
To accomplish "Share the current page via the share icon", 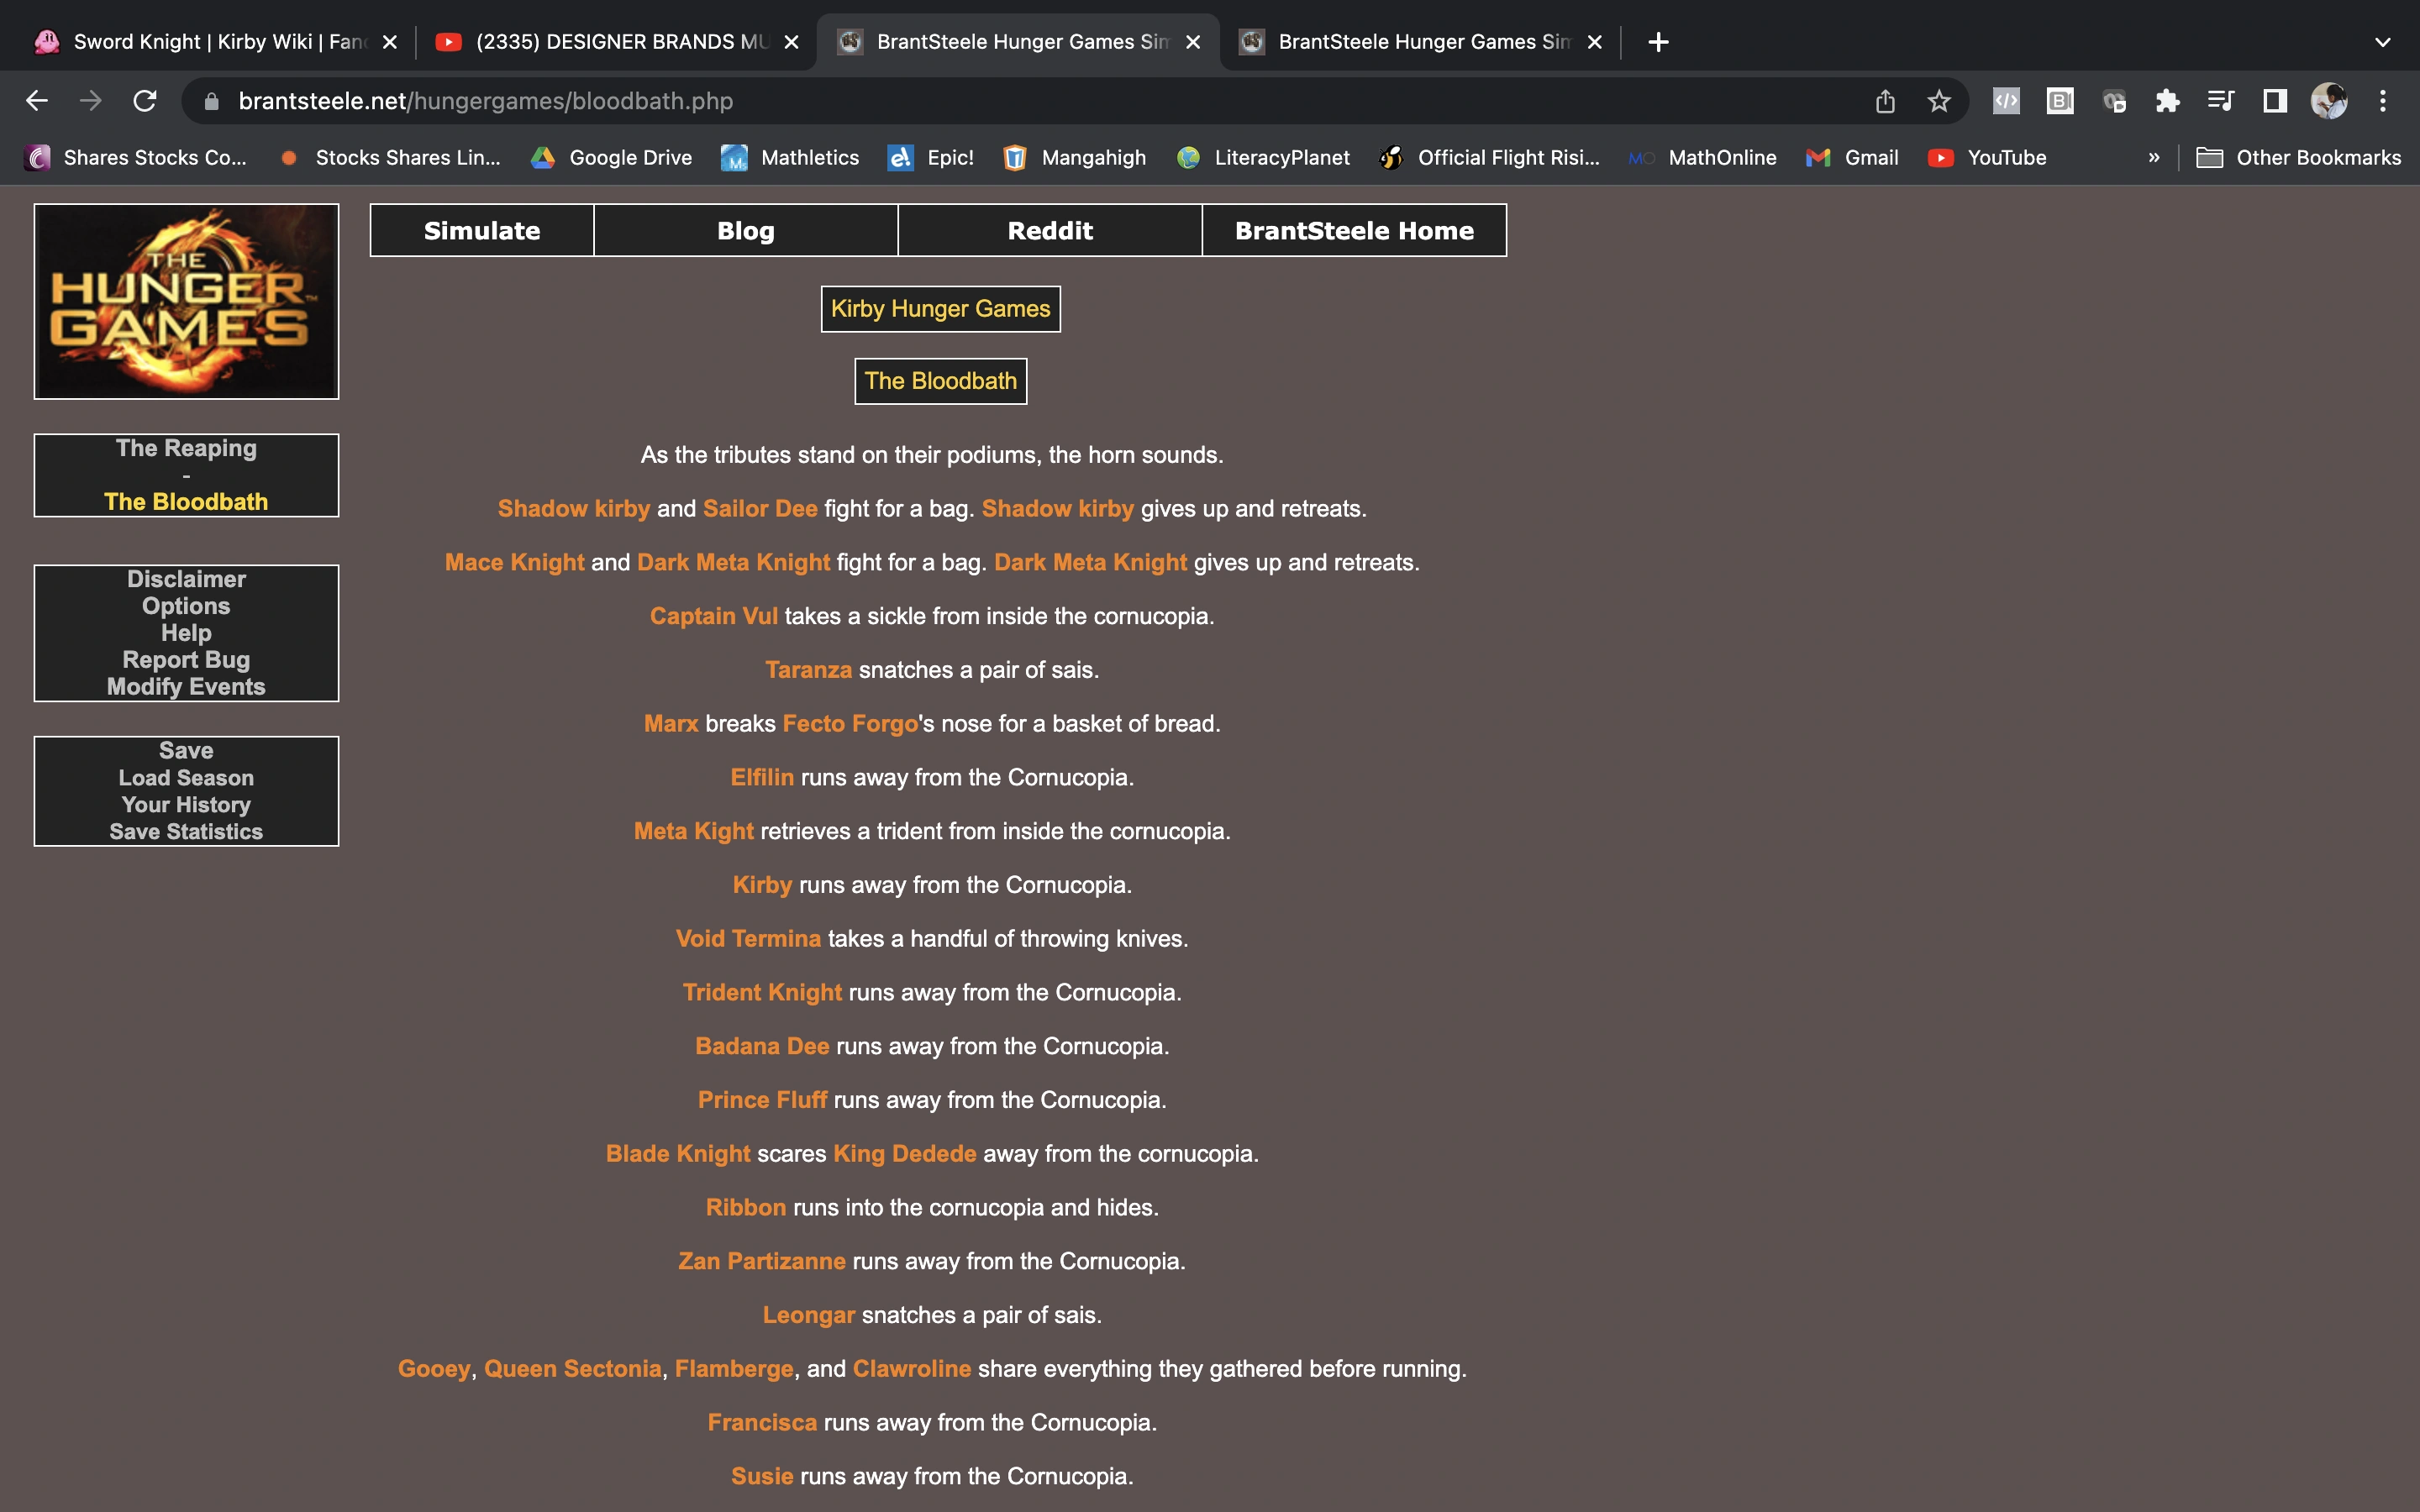I will 1884,100.
